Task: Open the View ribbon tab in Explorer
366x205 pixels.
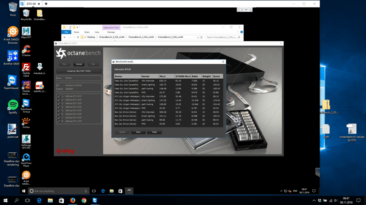Action: (97, 32)
